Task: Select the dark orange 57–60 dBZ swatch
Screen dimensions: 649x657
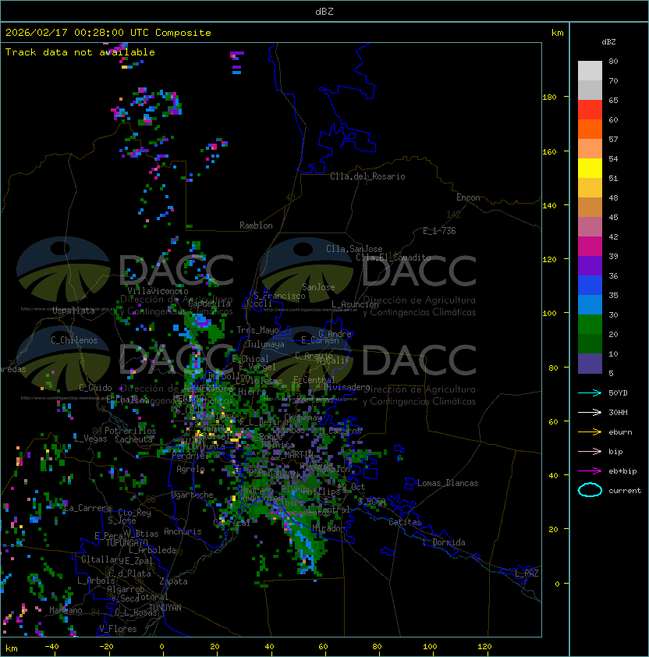Action: click(590, 129)
